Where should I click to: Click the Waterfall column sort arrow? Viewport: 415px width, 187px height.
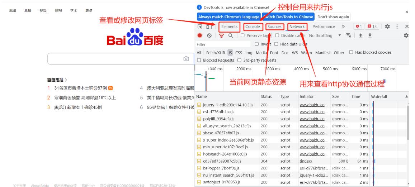(x=406, y=96)
